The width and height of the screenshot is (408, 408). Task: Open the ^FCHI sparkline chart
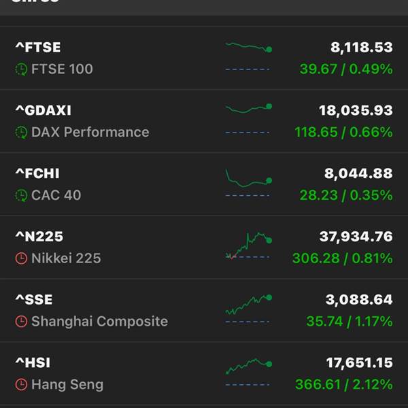coord(248,183)
